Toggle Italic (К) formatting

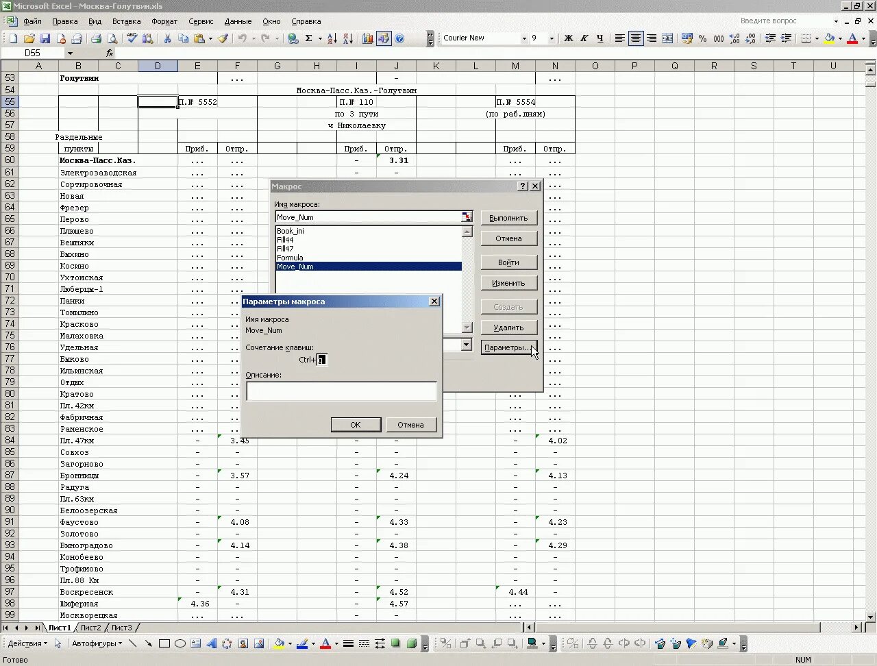pyautogui.click(x=584, y=38)
